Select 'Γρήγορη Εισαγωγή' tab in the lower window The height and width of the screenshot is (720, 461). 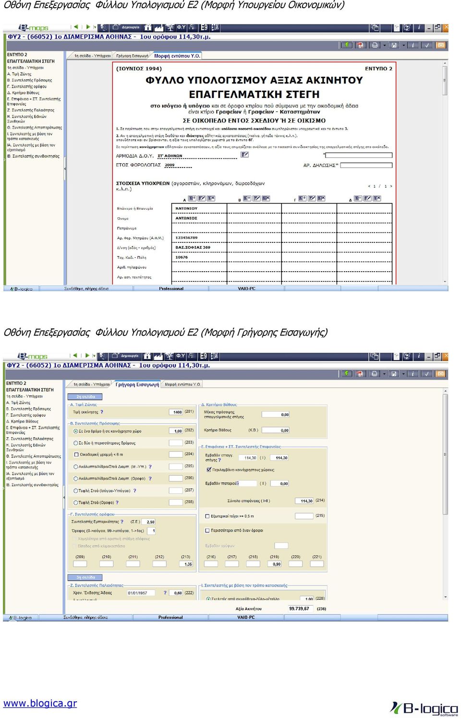click(x=137, y=384)
